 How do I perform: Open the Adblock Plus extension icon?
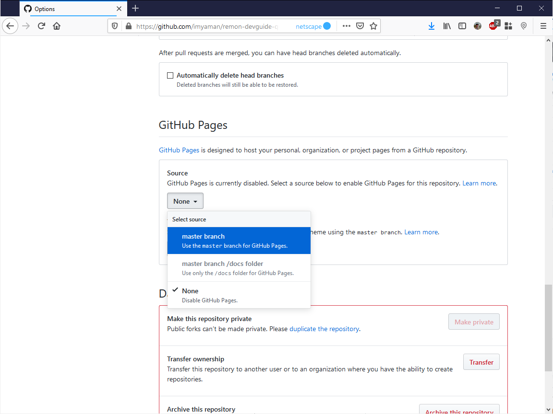(494, 25)
